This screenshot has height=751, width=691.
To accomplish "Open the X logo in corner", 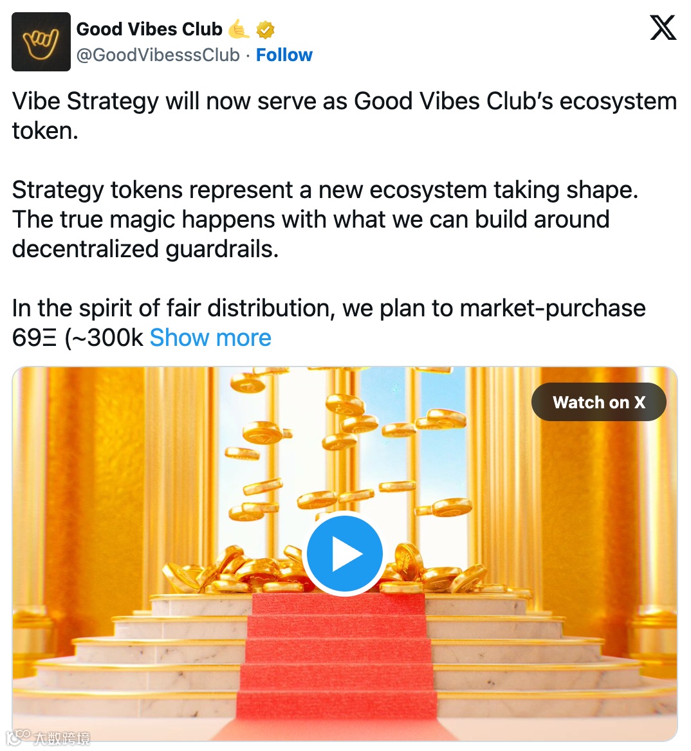I will [663, 28].
